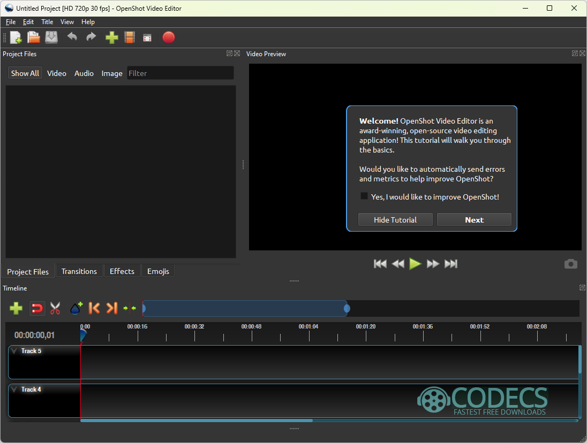Image resolution: width=587 pixels, height=443 pixels.
Task: Select the Track 5 label
Action: (x=31, y=350)
